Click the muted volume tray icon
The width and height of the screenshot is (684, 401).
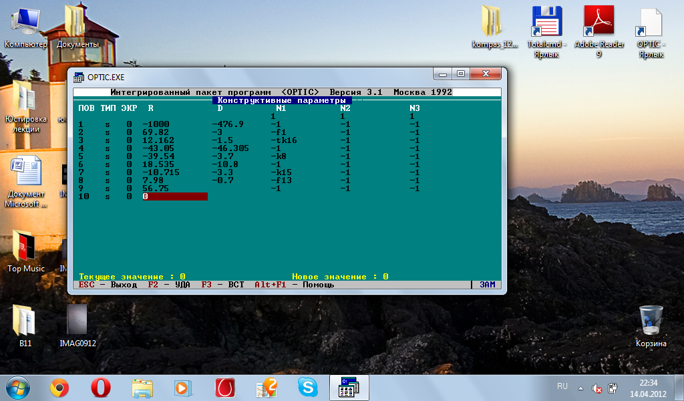[596, 388]
